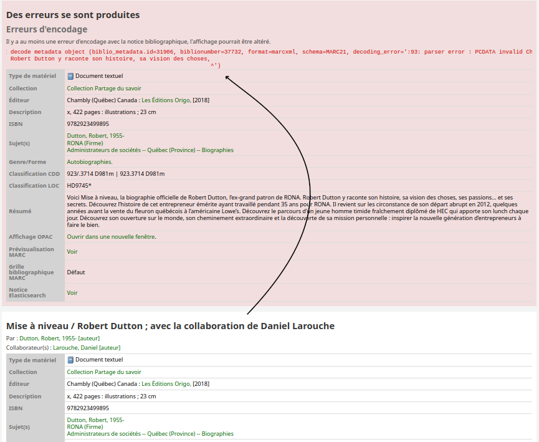Follow Les Éditions Origo publisher link in error panel

point(166,100)
